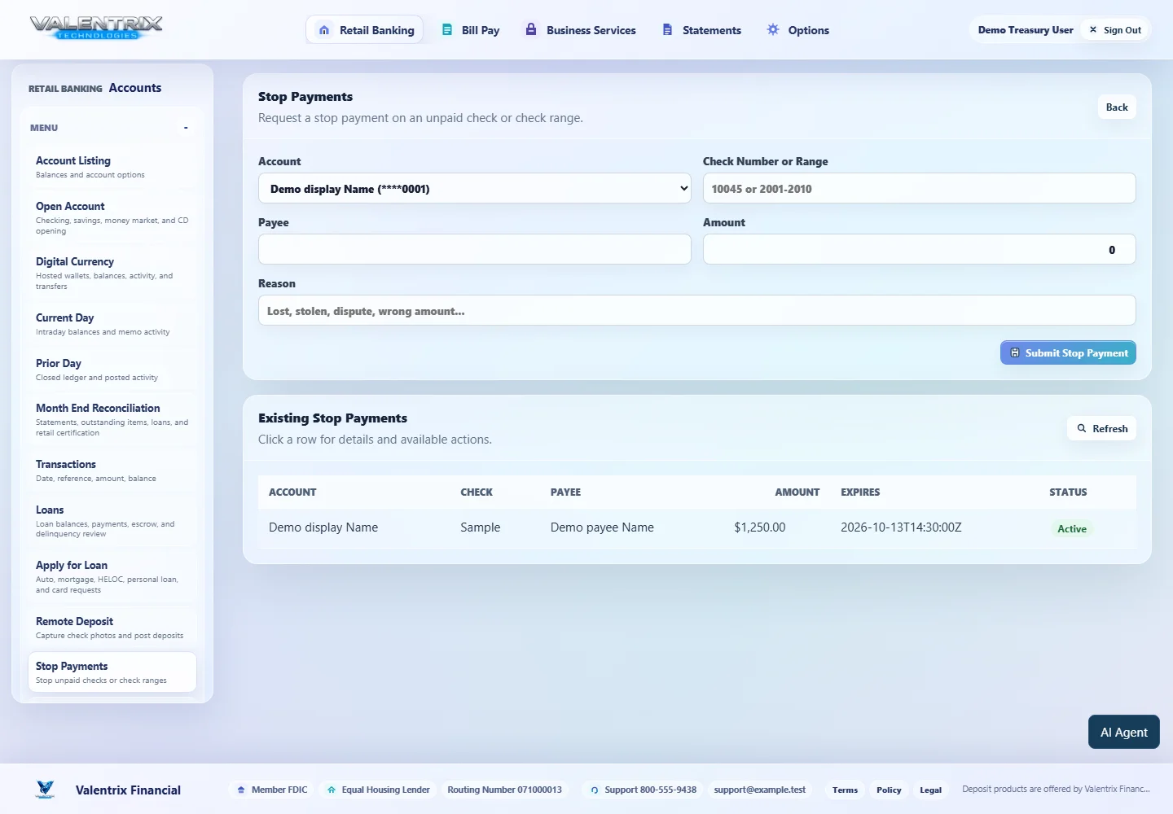The height and width of the screenshot is (814, 1173).
Task: Click the Member FDIC bank icon
Action: pyautogui.click(x=241, y=790)
